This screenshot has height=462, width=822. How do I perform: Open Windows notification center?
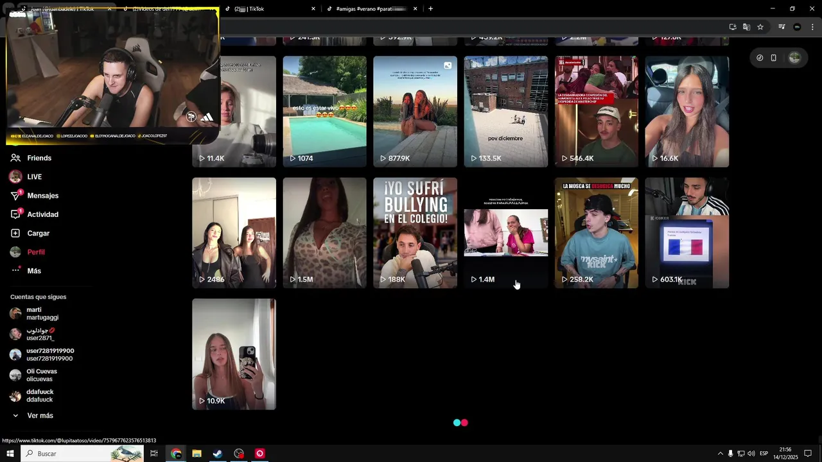(808, 454)
